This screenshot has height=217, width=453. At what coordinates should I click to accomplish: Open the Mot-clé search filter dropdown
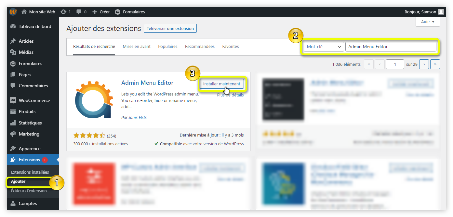click(x=323, y=46)
